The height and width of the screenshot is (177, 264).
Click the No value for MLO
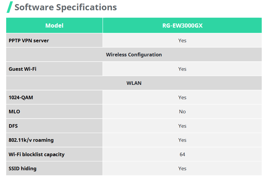click(x=182, y=112)
